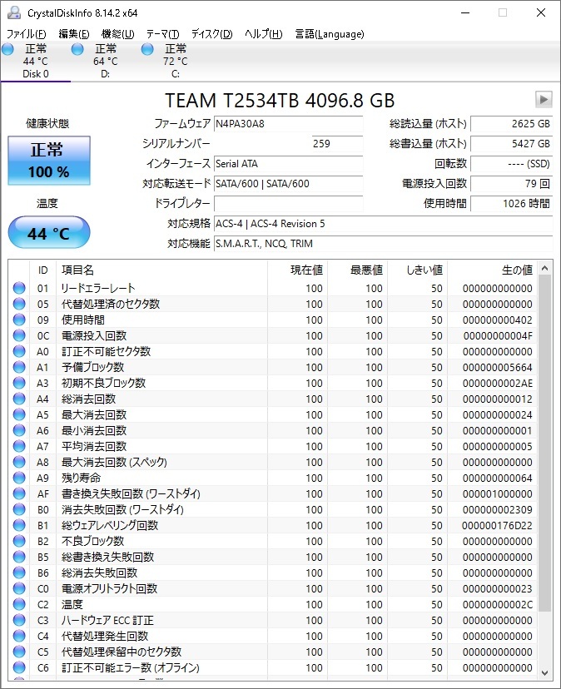561x689 pixels.
Task: Click the status orb for 0C 電源投入回数
Action: click(x=19, y=335)
